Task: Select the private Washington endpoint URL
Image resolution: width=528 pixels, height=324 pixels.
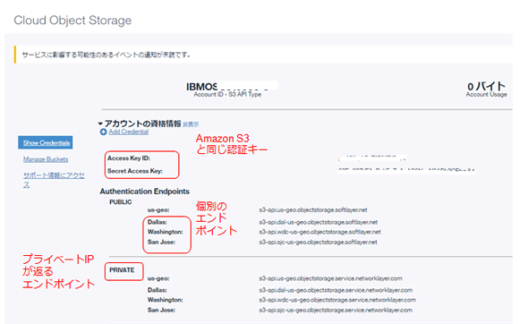Action: tap(337, 300)
